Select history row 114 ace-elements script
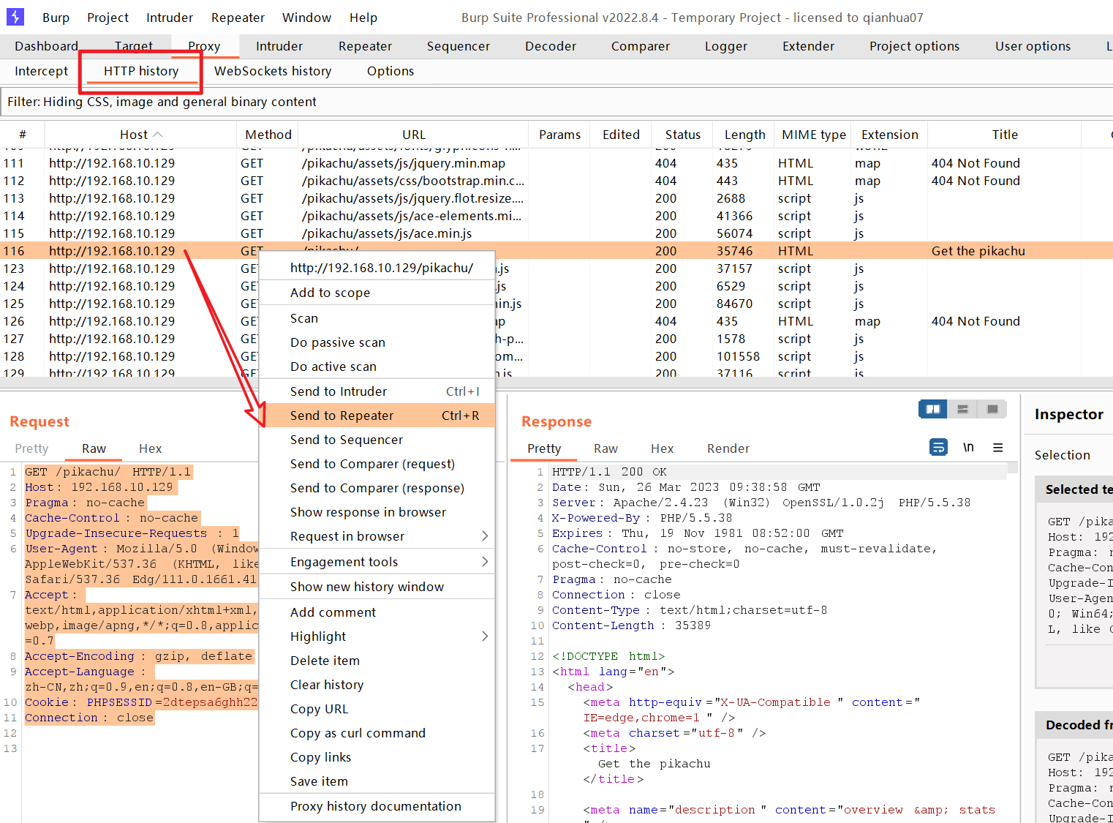This screenshot has width=1113, height=823. tap(556, 216)
